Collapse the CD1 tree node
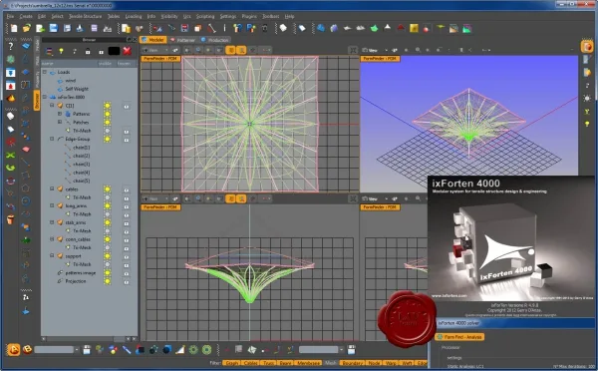 [52, 105]
